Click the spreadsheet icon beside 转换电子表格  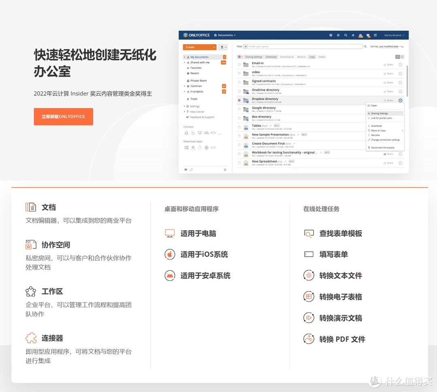point(309,296)
